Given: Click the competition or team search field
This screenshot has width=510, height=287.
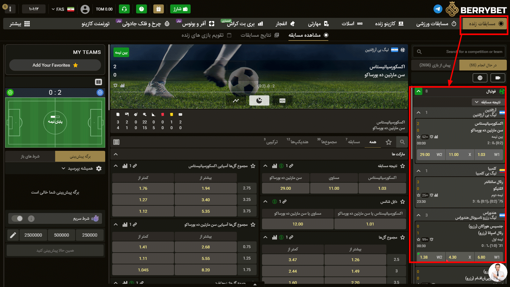Looking at the screenshot, I should (459, 52).
